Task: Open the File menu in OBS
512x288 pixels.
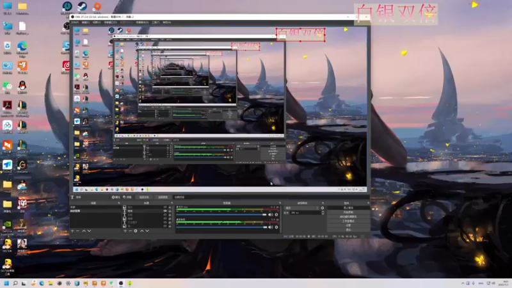Action: (75, 22)
